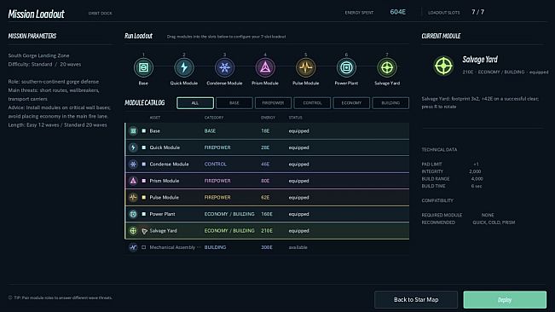Click the 300E energy cost
The height and width of the screenshot is (312, 555).
point(267,247)
